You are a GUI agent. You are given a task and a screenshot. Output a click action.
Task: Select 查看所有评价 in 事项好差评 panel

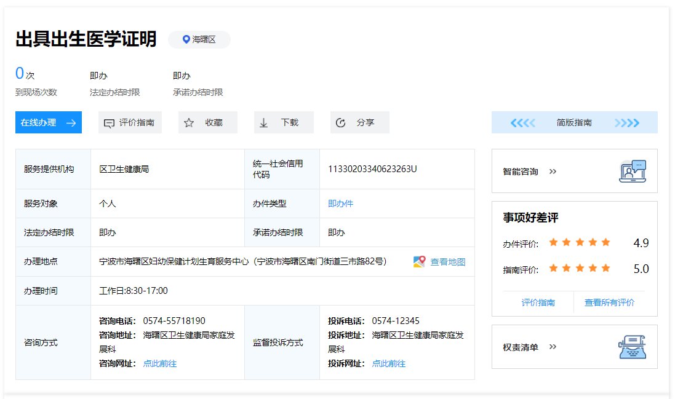(609, 302)
